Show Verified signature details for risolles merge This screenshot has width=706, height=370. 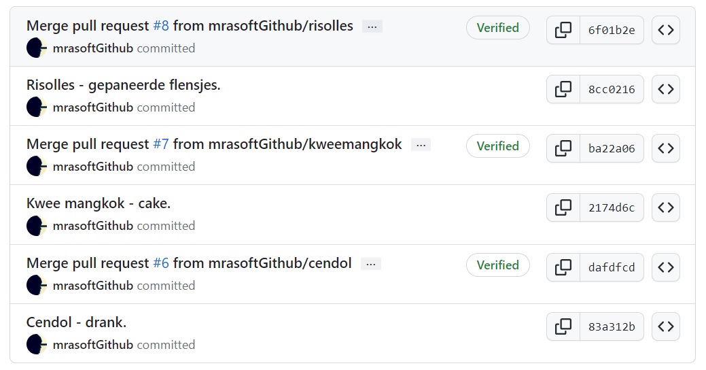point(497,28)
